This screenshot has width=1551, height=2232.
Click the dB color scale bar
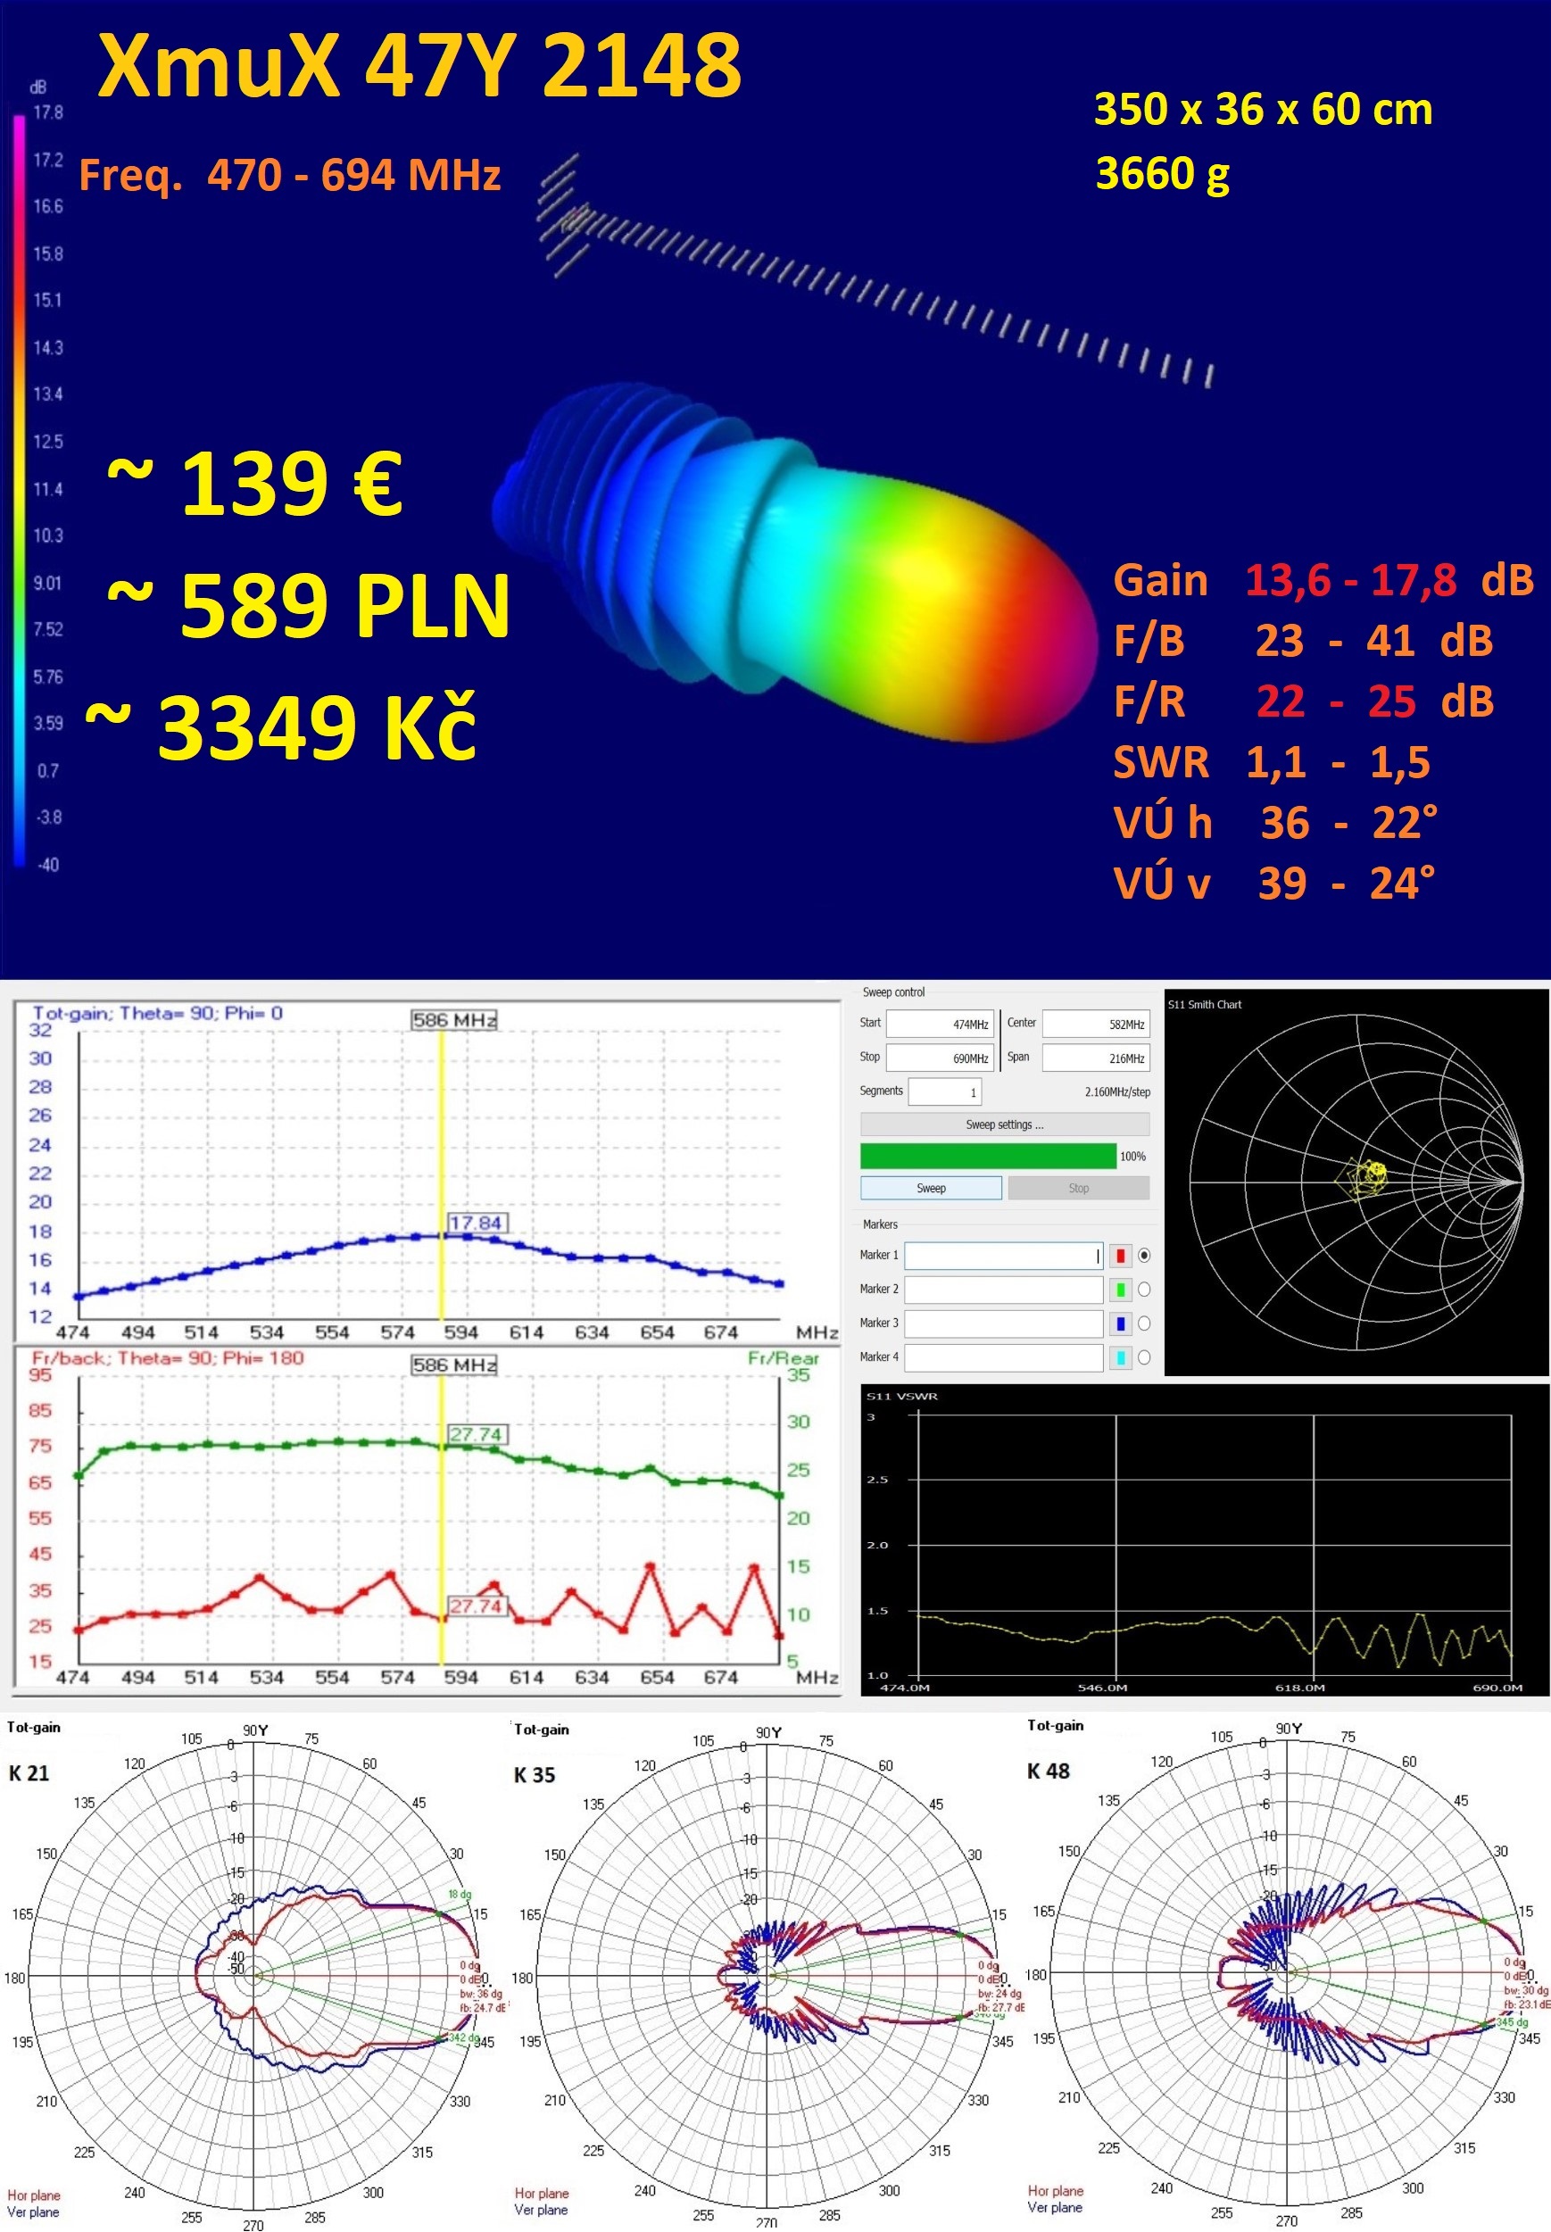19,491
